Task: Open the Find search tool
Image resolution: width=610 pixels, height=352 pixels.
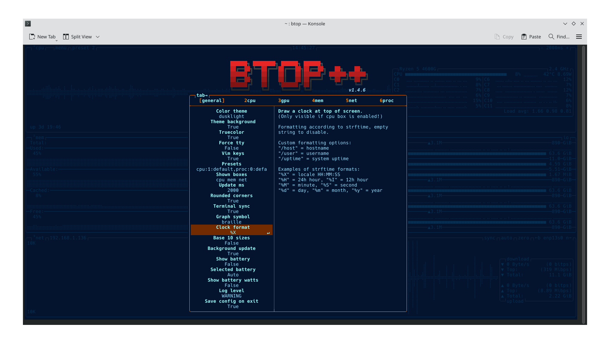Action: coord(559,37)
